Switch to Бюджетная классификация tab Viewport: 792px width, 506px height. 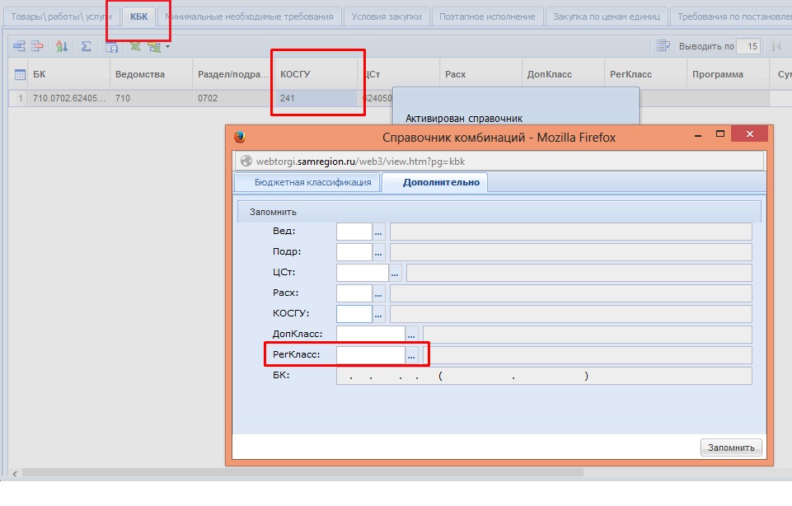coord(307,182)
